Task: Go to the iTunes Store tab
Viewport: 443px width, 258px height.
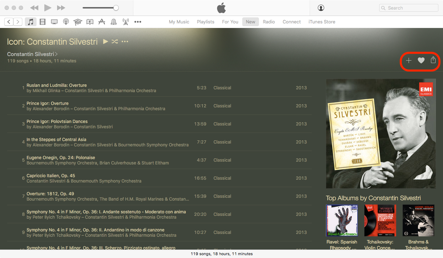Action: click(322, 22)
